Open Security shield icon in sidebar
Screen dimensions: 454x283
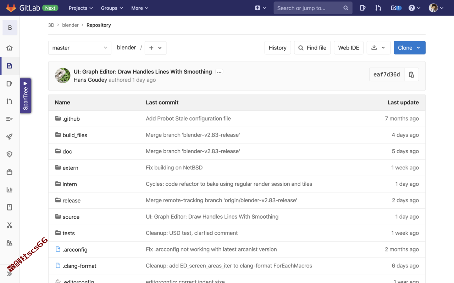(10, 154)
